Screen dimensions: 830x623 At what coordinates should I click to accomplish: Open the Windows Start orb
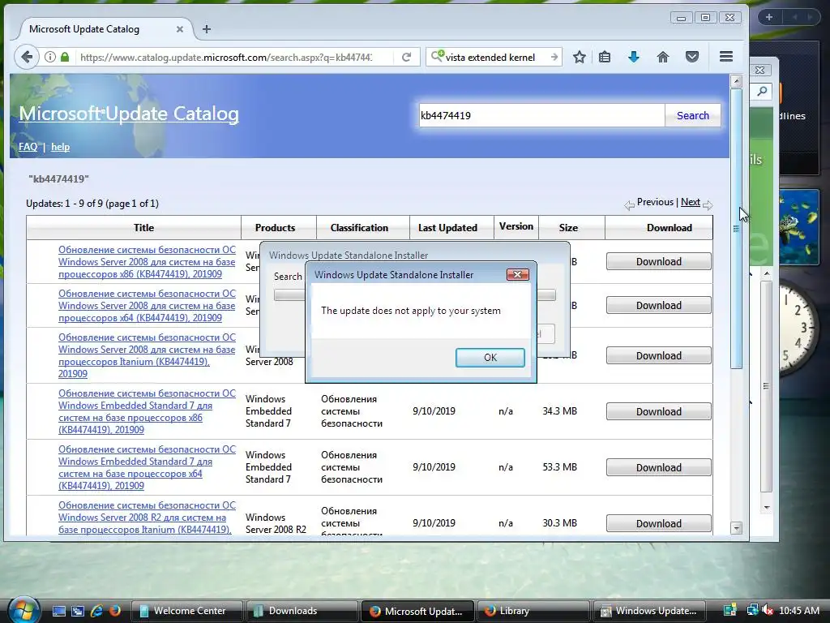[24, 610]
